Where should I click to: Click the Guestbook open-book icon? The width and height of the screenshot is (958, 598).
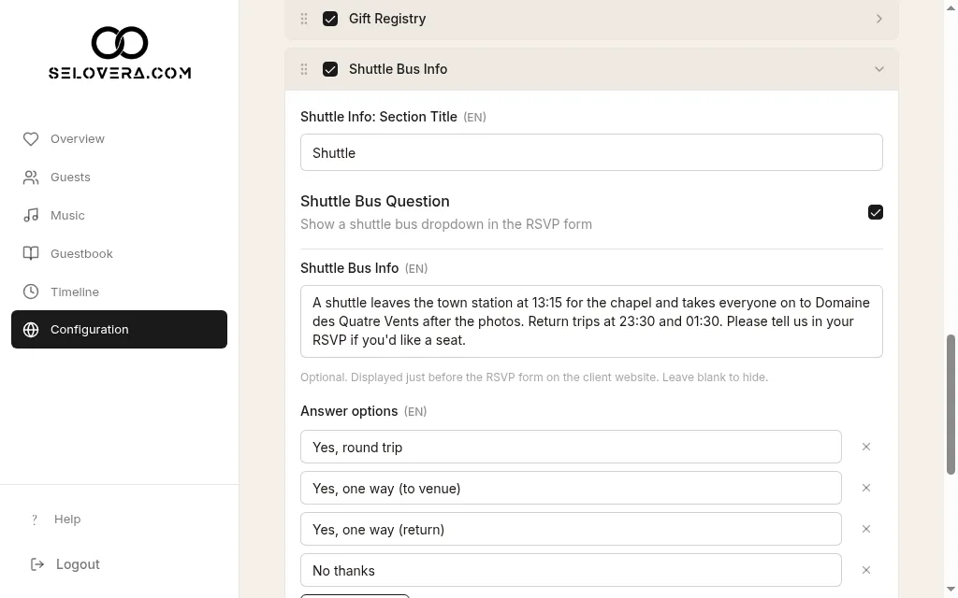click(x=31, y=254)
